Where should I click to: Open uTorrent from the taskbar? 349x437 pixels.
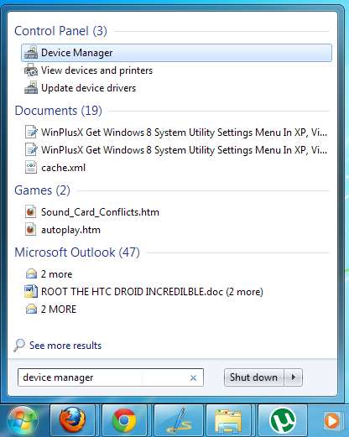[283, 420]
